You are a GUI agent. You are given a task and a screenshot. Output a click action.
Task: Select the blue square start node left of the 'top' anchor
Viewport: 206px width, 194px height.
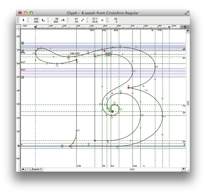pos(95,56)
